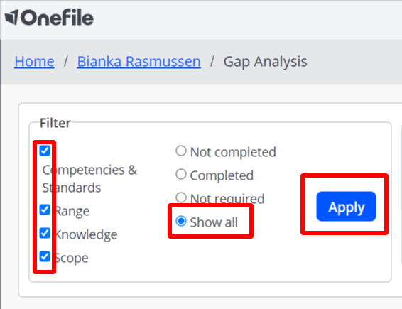Click the OneFile logo
Viewport: 402px width, 309px height.
(49, 18)
